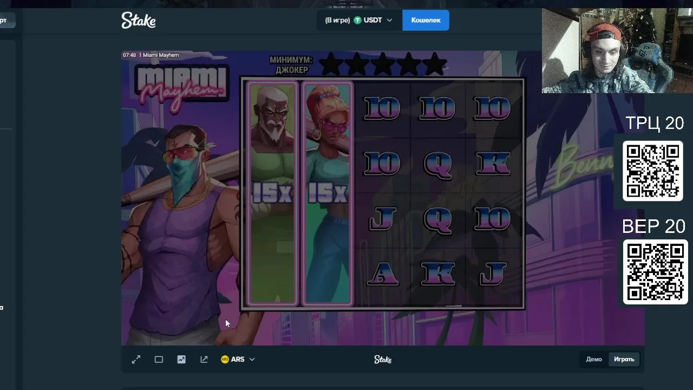Click the Stake logo in the header
The height and width of the screenshot is (390, 693).
[139, 21]
